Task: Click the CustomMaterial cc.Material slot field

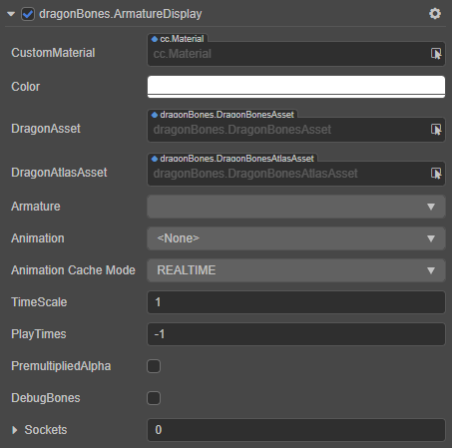Action: coord(296,54)
